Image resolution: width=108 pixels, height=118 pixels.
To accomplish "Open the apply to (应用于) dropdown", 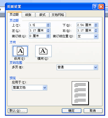I will (x=45, y=88).
